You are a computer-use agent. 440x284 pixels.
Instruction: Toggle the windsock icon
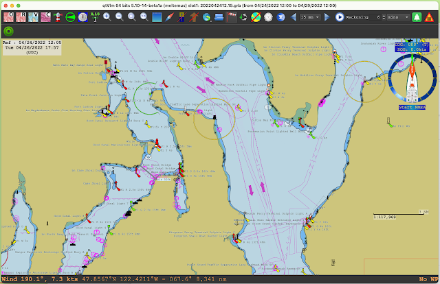pyautogui.click(x=231, y=17)
